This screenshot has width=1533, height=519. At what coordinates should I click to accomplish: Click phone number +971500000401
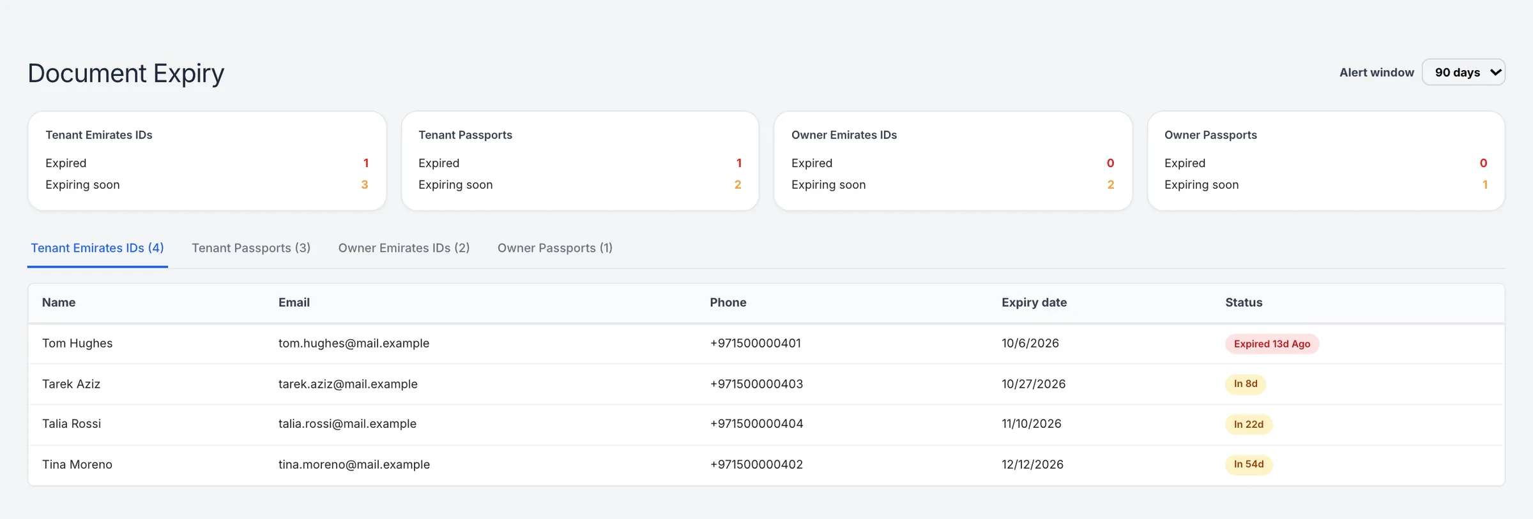click(756, 344)
